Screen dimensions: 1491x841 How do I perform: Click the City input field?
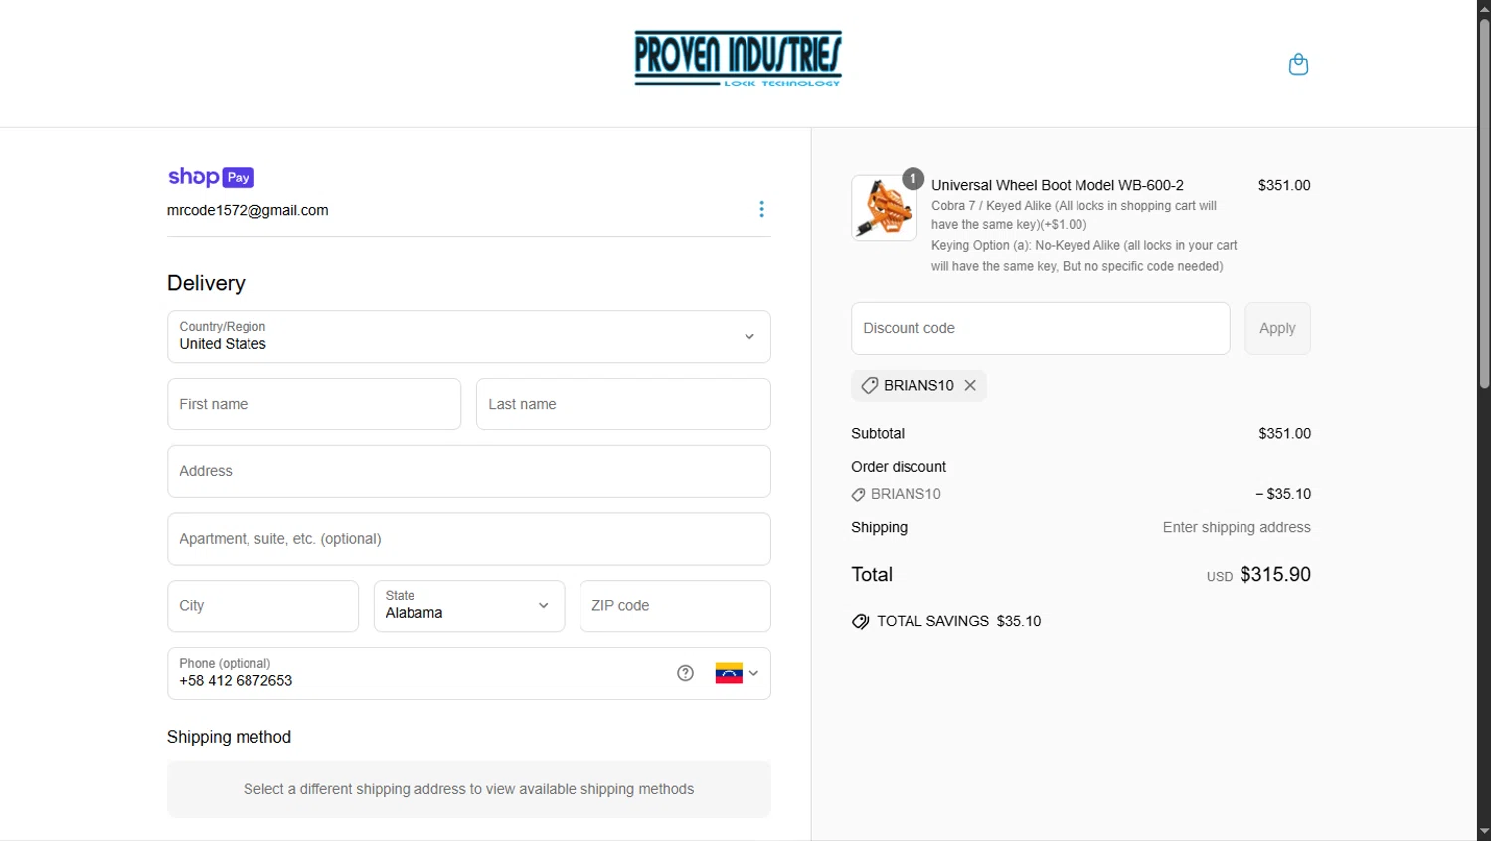[x=262, y=605]
